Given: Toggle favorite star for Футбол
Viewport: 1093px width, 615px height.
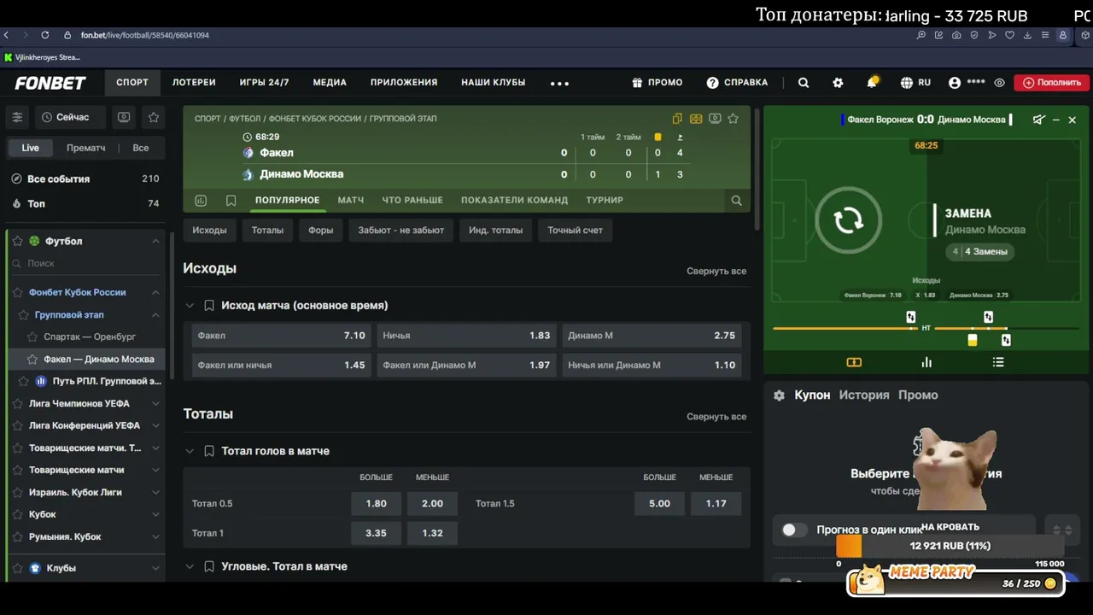Looking at the screenshot, I should click(17, 241).
